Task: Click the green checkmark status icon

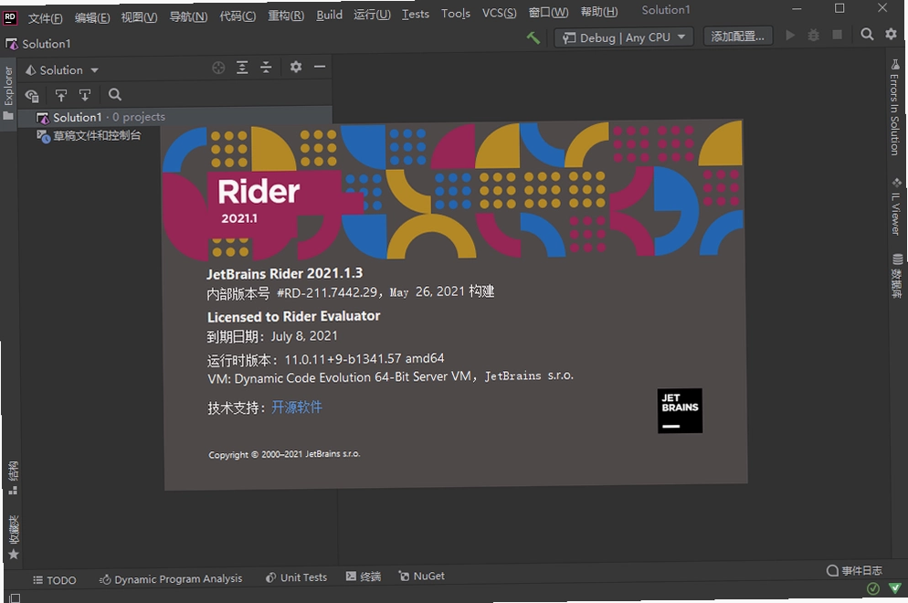Action: pos(873,589)
